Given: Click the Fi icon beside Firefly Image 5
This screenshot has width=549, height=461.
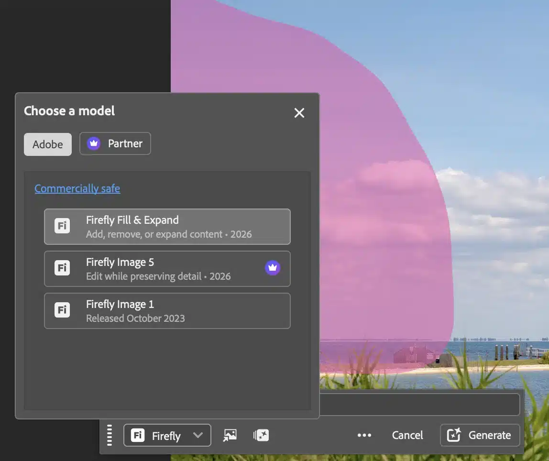Looking at the screenshot, I should [x=62, y=268].
